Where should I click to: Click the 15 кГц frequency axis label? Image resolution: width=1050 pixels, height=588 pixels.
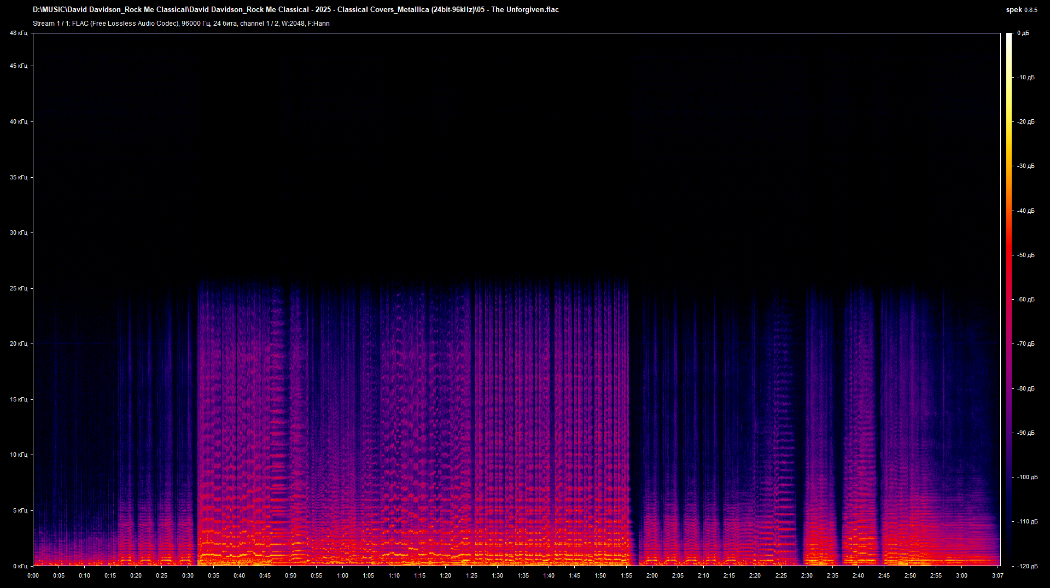(19, 400)
